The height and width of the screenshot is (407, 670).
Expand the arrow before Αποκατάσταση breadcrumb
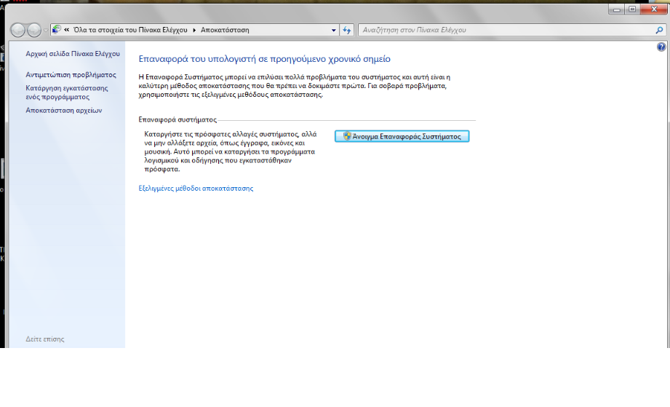(x=194, y=30)
